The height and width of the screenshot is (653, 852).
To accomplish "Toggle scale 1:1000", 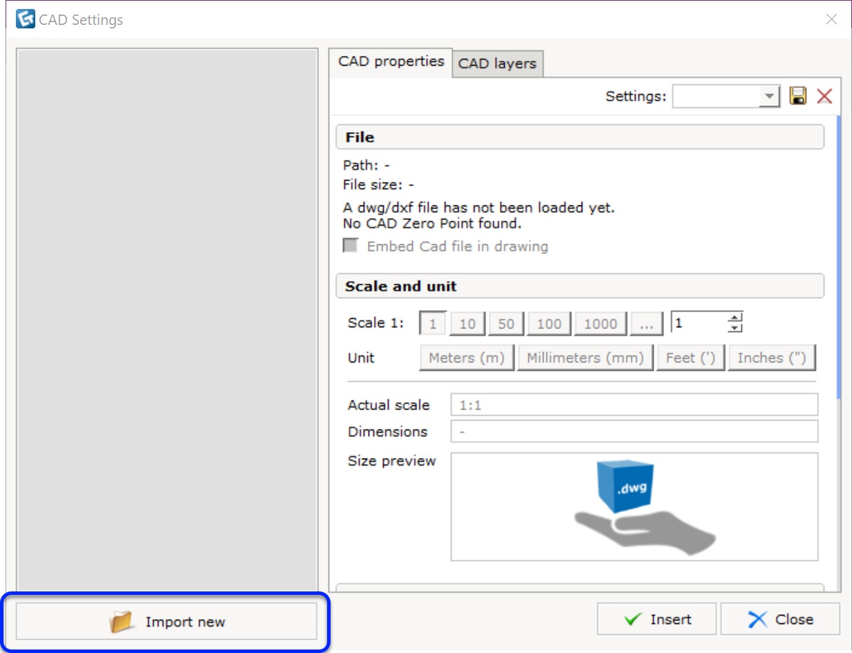I will coord(600,323).
